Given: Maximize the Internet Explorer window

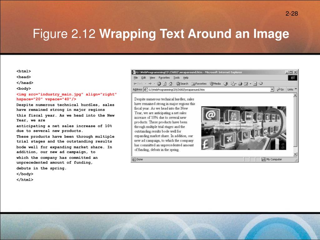Looking at the screenshot, I should tap(291, 72).
